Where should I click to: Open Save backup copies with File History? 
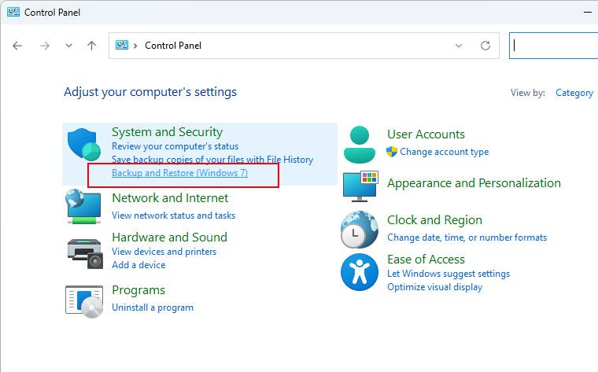coord(212,160)
